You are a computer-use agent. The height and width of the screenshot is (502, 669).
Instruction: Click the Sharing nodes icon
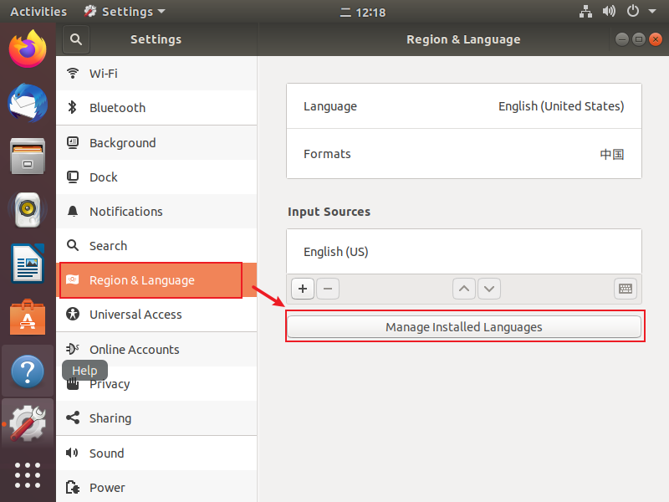click(x=73, y=417)
